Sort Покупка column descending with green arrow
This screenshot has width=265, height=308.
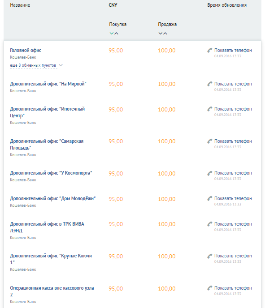pyautogui.click(x=112, y=34)
